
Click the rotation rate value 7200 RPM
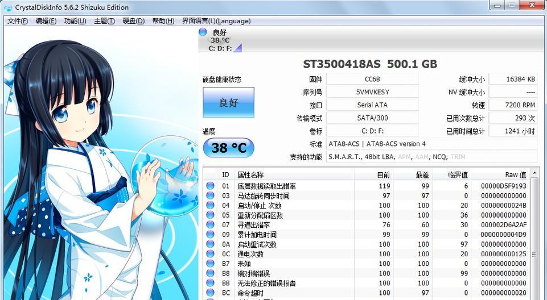coord(513,105)
